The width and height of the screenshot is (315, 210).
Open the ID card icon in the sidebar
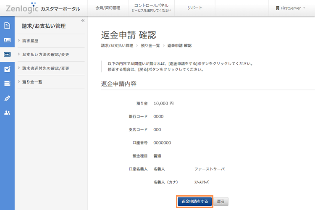click(7, 40)
